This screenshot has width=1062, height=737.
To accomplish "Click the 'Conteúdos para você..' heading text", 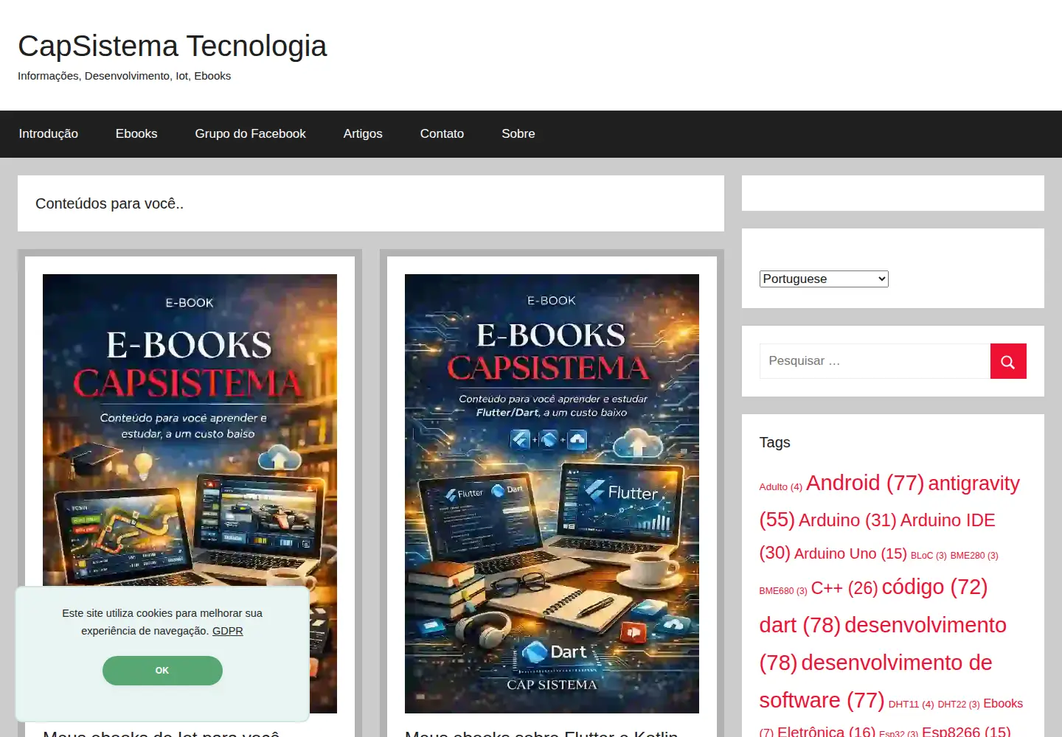I will tap(109, 203).
